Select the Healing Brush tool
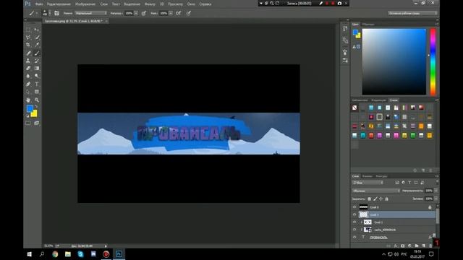The image size is (463, 260). [28, 53]
